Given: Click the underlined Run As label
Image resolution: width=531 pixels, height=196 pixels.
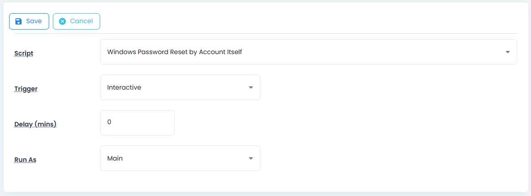Looking at the screenshot, I should tap(25, 160).
